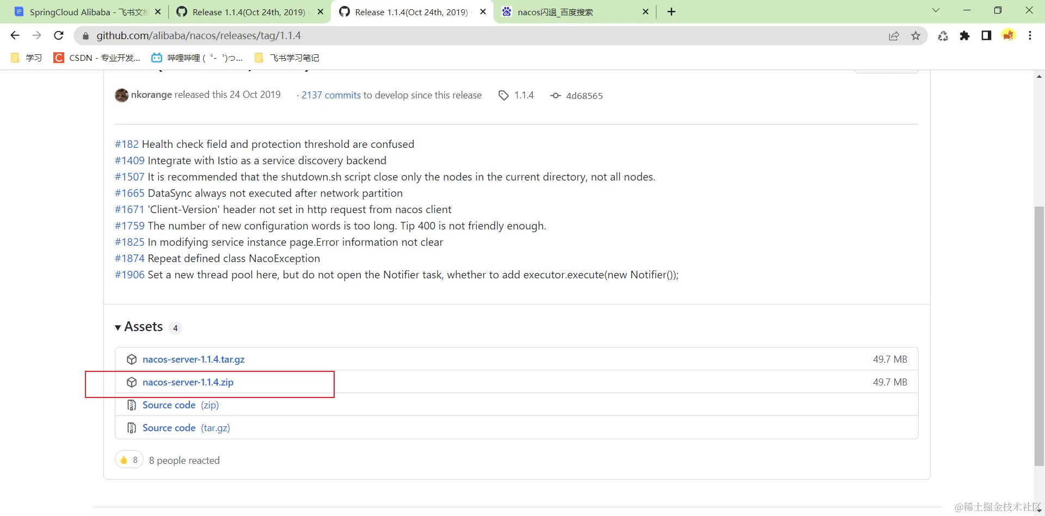1045x516 pixels.
Task: Open the 学习 bookmark folder
Action: 26,58
